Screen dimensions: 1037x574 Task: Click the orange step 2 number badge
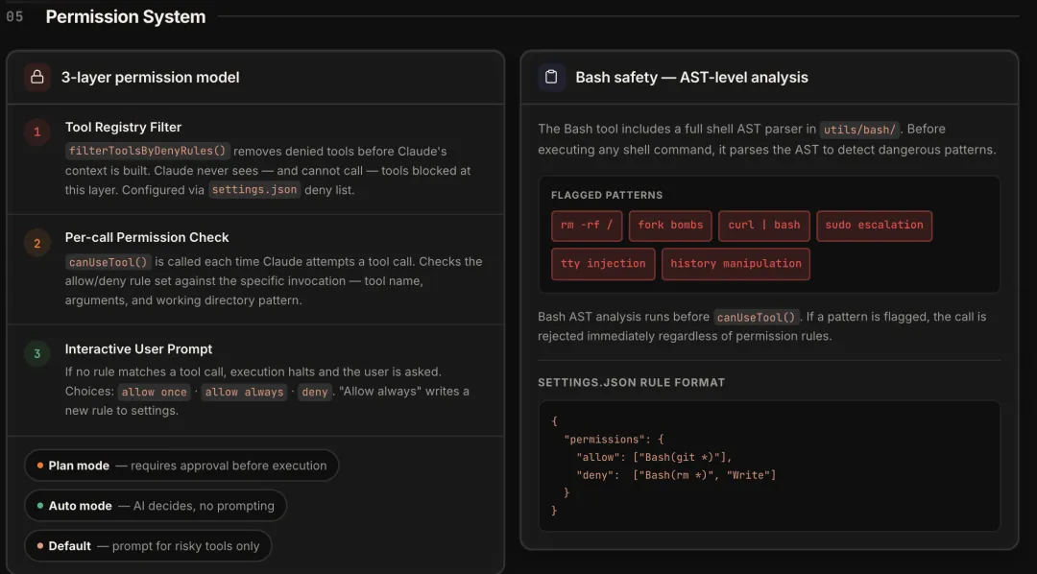coord(37,244)
